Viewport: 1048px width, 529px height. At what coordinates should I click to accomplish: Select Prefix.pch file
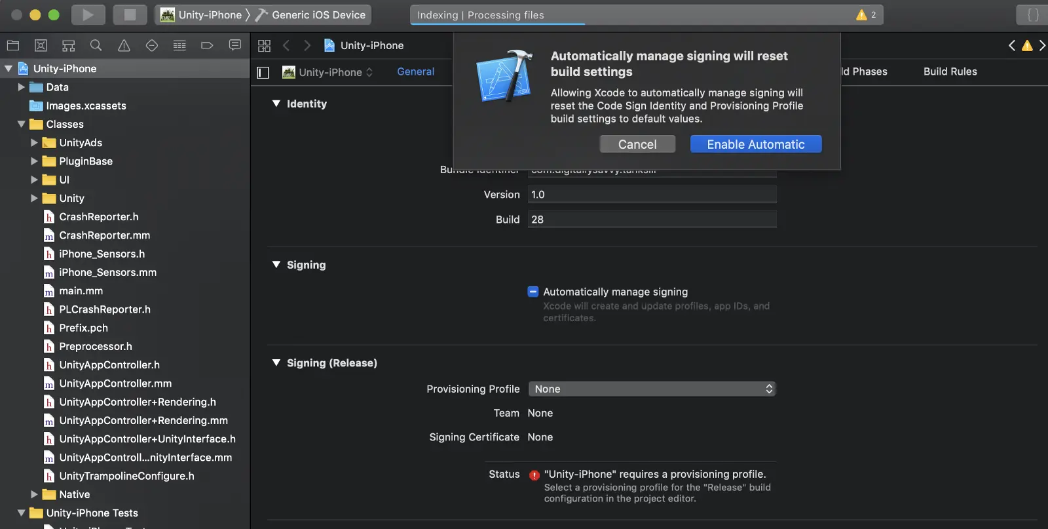coord(83,328)
